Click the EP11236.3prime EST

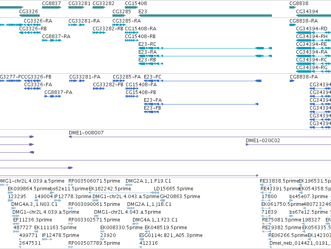point(16,224)
